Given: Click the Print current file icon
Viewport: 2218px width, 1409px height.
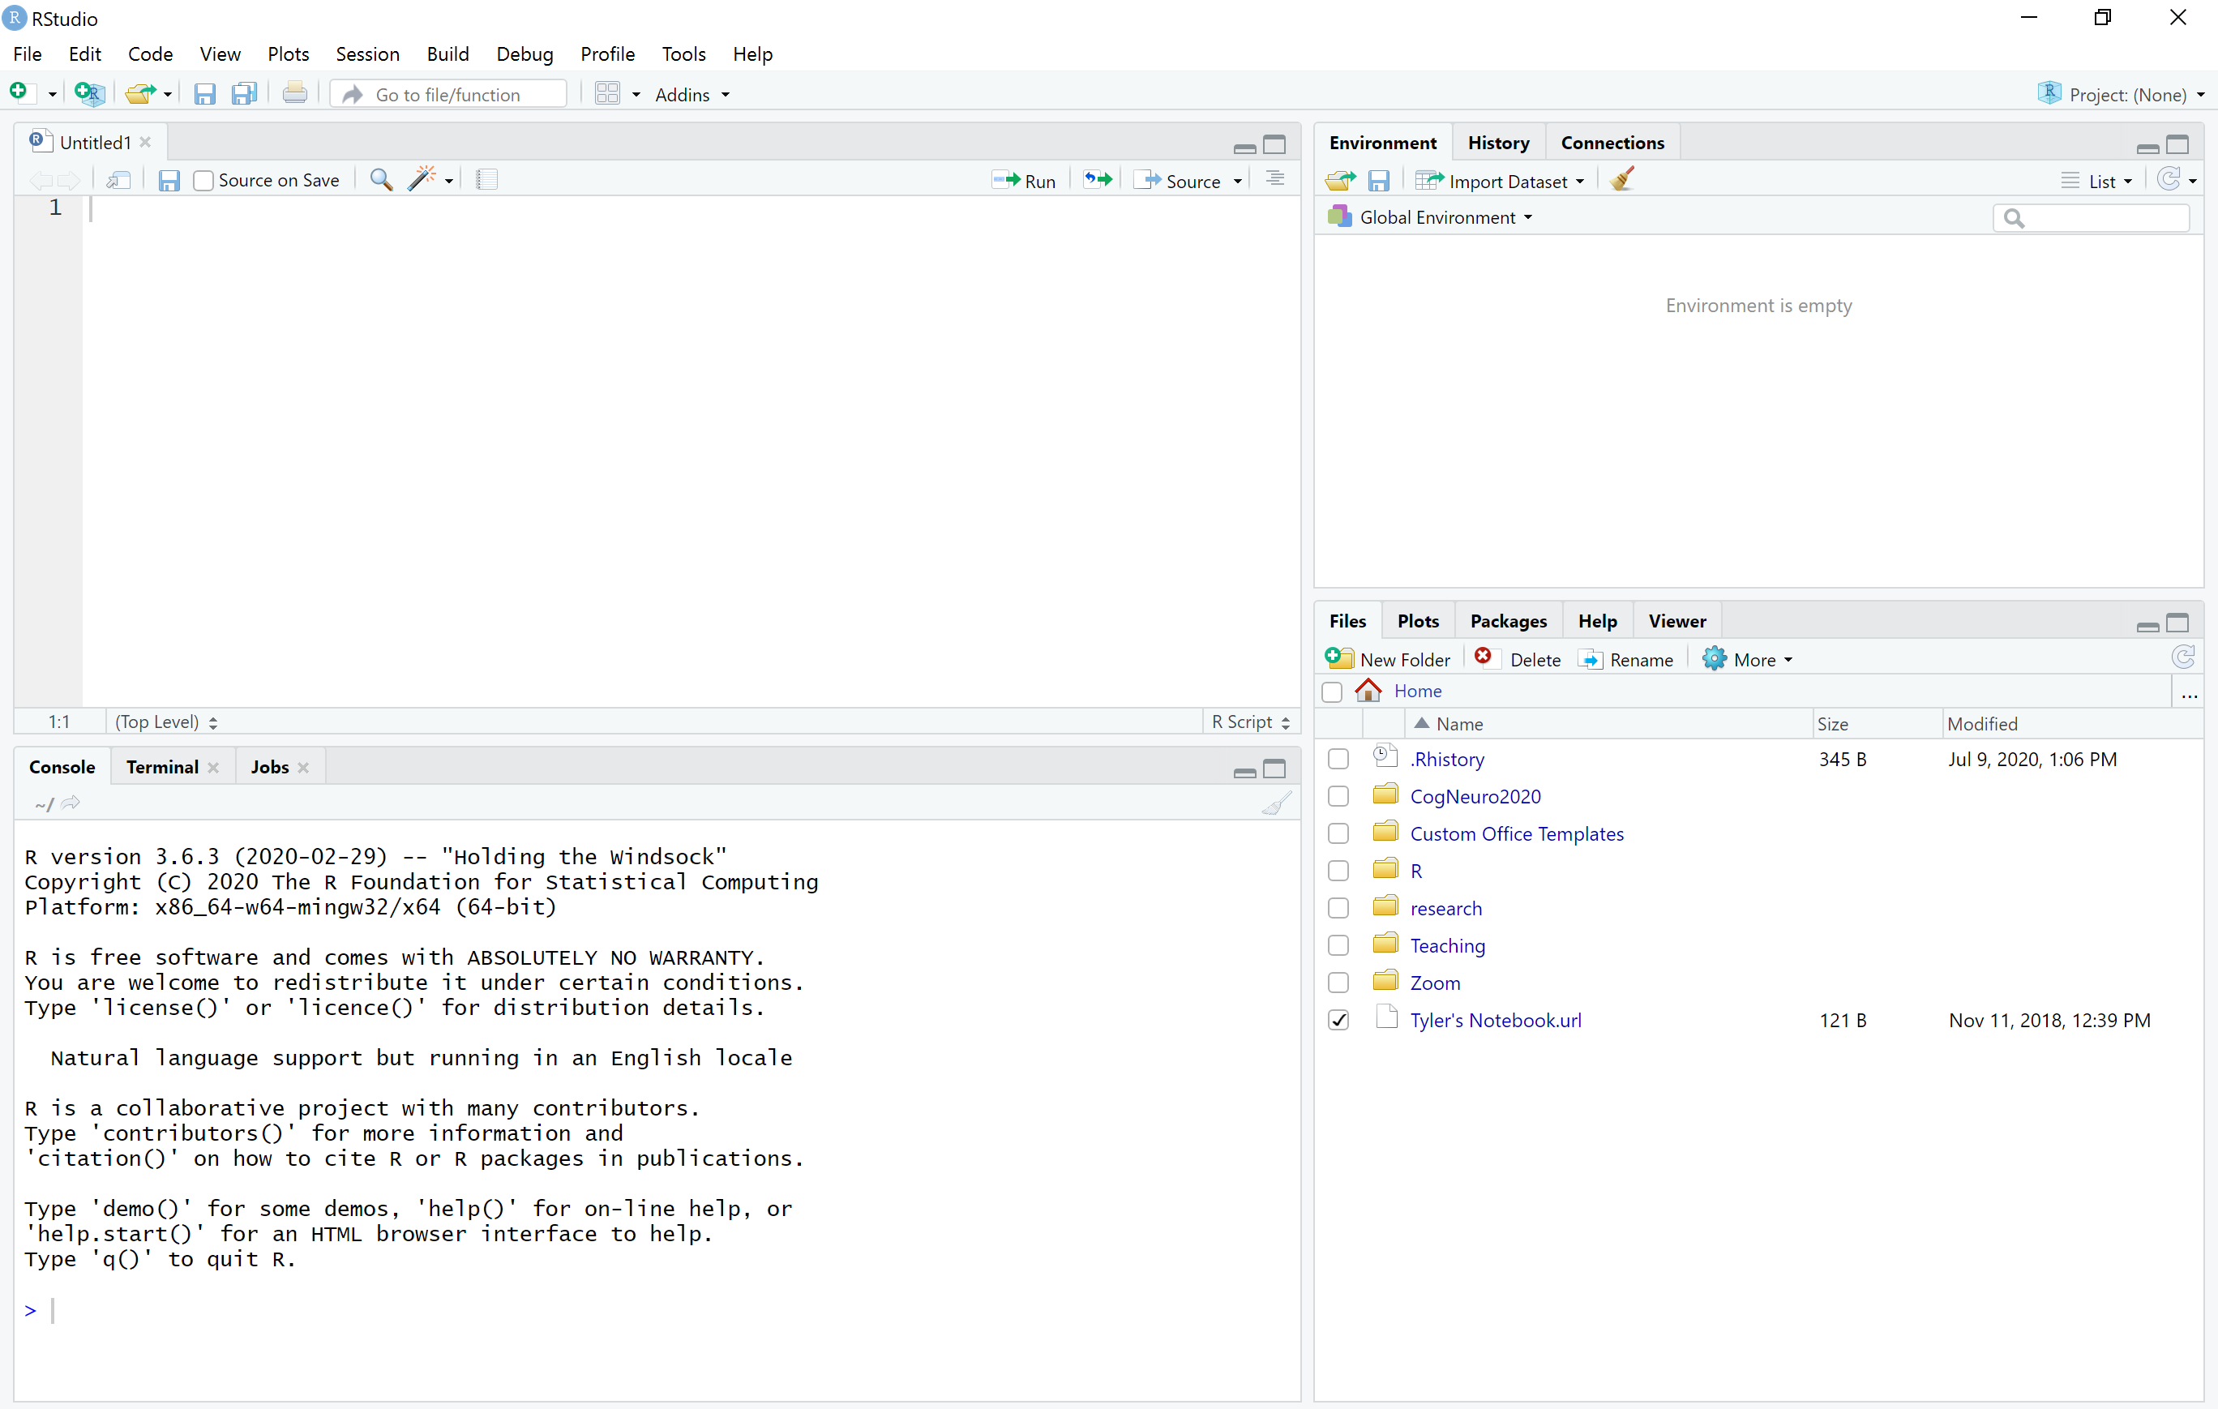Looking at the screenshot, I should 295,94.
